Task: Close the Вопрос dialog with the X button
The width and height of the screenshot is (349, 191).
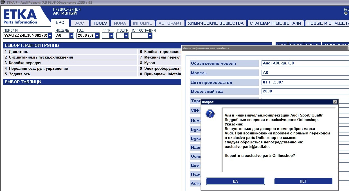Action: click(x=335, y=102)
